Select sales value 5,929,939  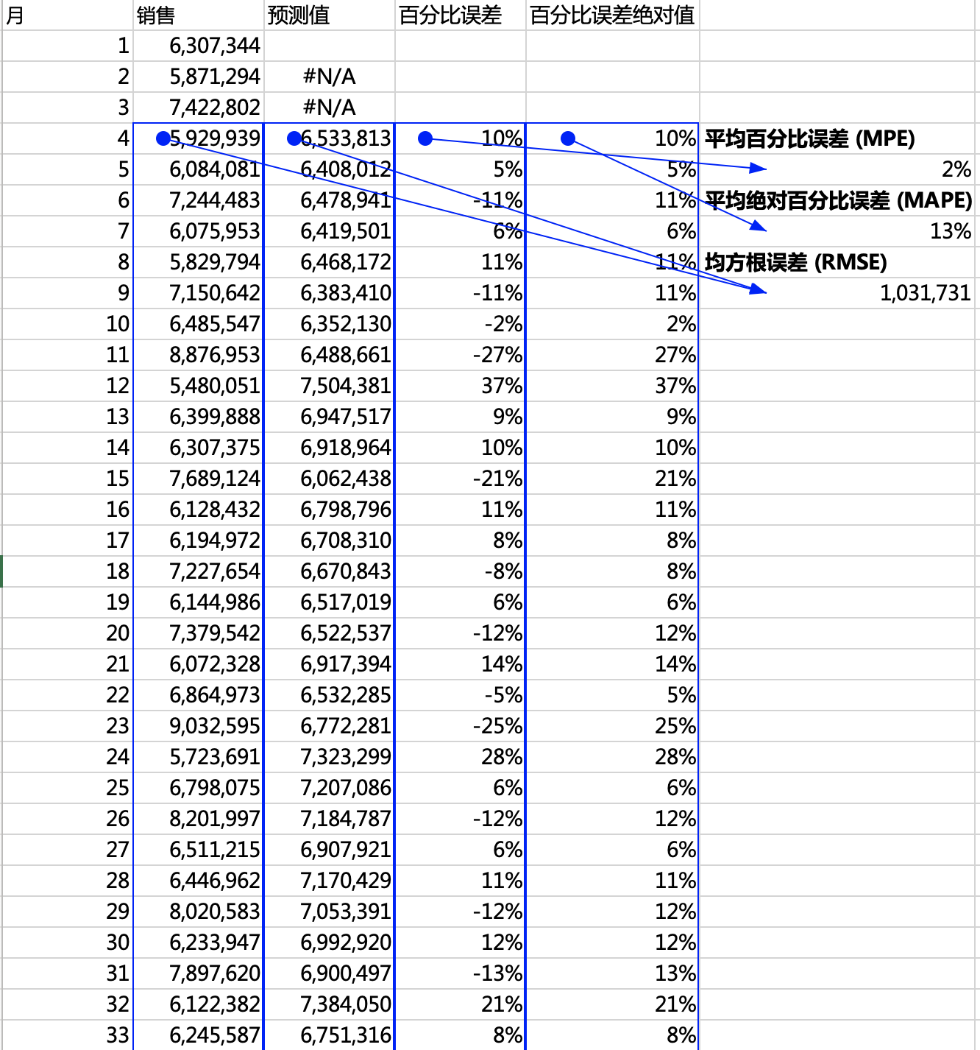[198, 138]
